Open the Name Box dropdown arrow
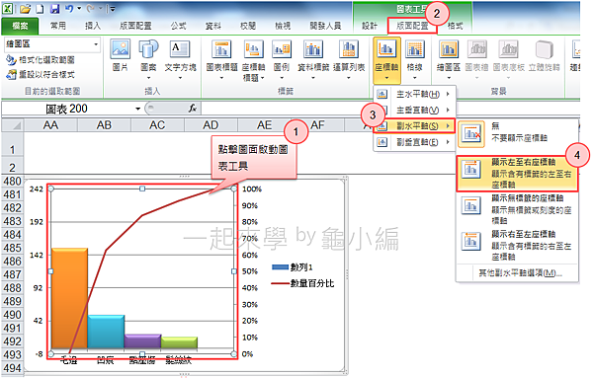The image size is (593, 378). click(137, 109)
